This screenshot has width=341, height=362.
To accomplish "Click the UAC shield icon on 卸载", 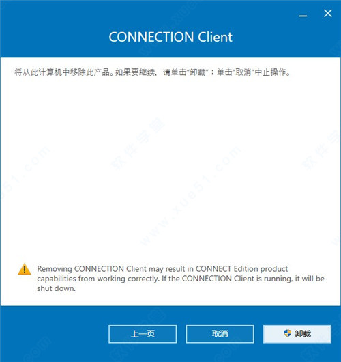I will (288, 333).
